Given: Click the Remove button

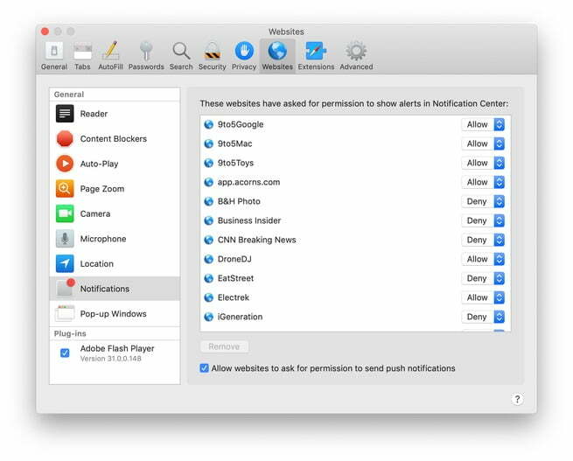Looking at the screenshot, I should pos(224,346).
